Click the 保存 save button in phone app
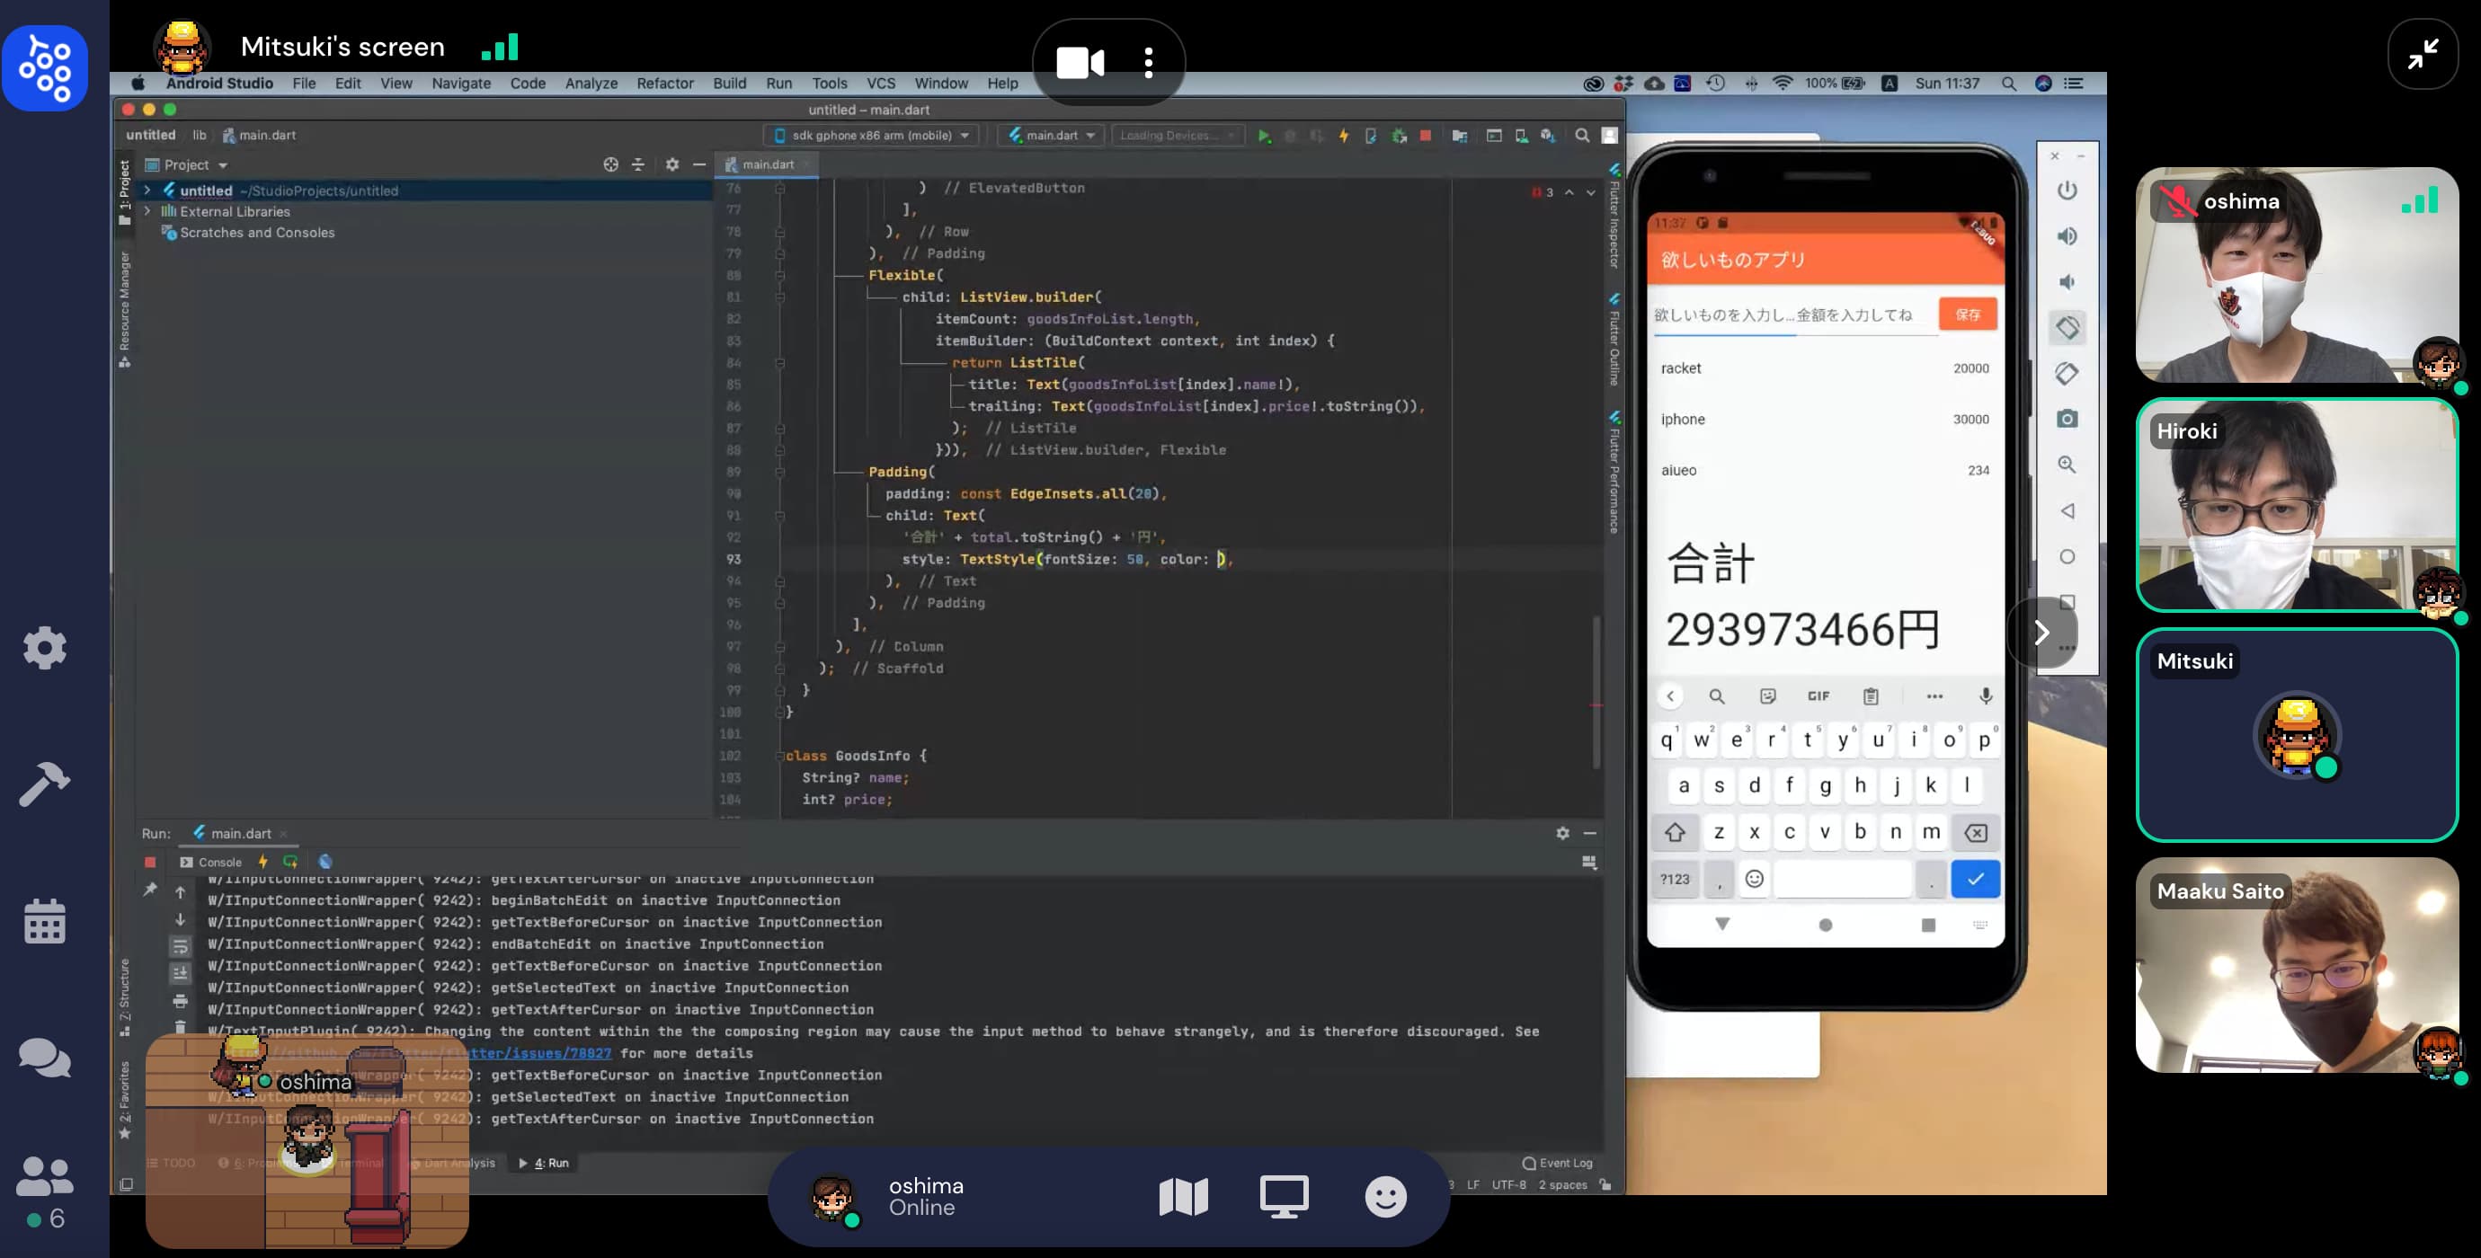Viewport: 2481px width, 1258px height. tap(1968, 314)
